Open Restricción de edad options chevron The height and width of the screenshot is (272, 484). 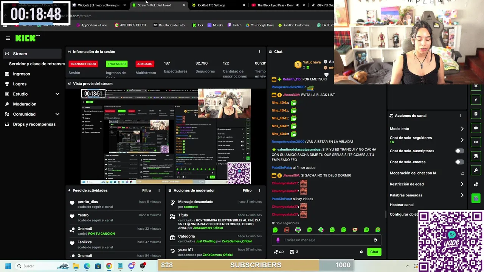tap(462, 184)
